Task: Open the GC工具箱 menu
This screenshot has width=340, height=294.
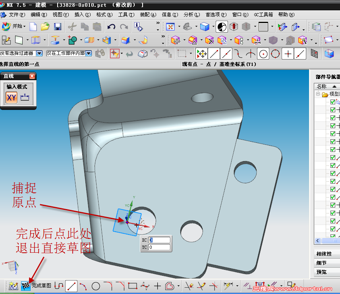Action: 263,15
